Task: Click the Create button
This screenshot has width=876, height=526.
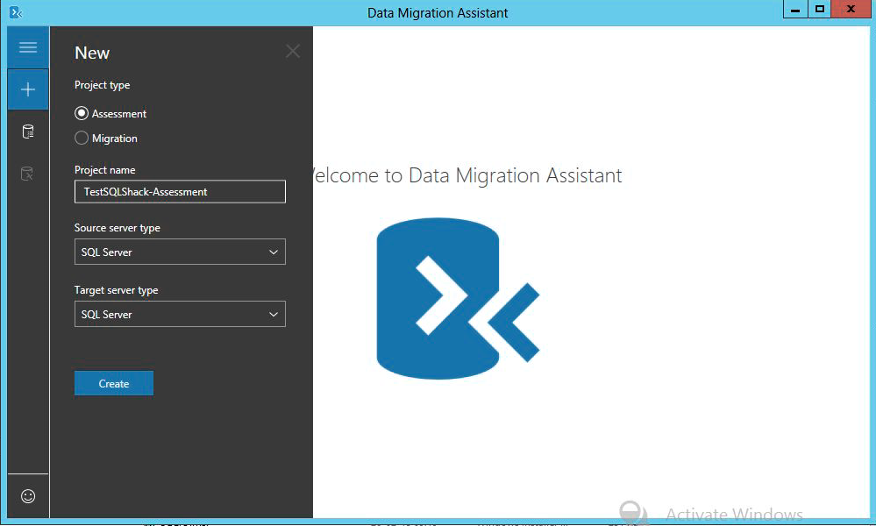Action: 114,384
